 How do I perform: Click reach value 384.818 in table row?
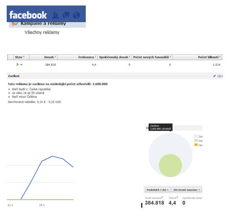point(50,65)
